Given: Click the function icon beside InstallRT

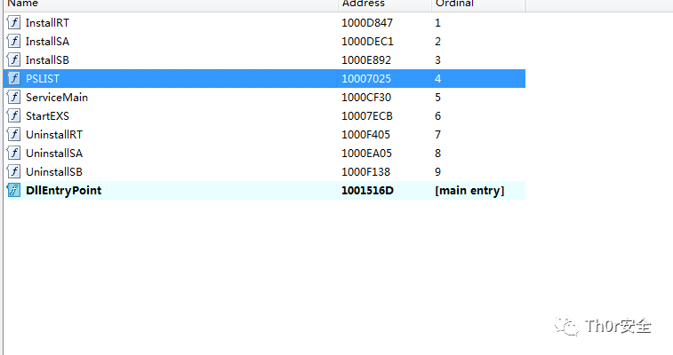Looking at the screenshot, I should click(13, 22).
